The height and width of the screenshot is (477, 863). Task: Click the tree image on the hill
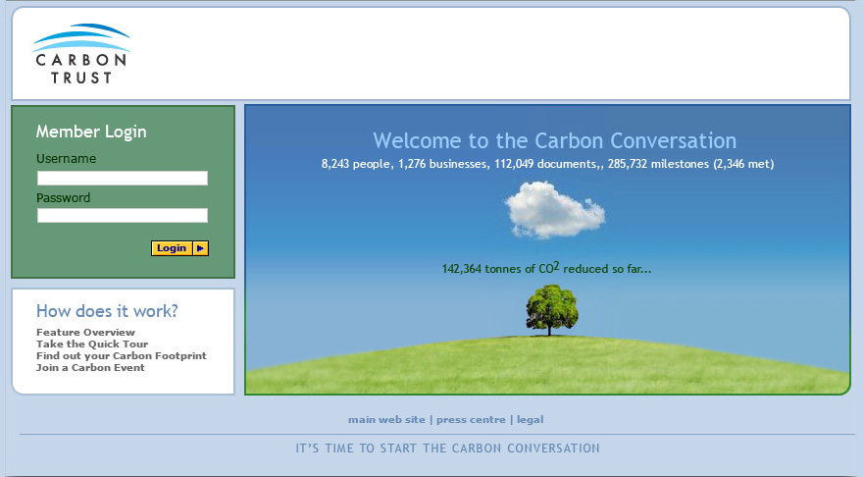point(551,310)
